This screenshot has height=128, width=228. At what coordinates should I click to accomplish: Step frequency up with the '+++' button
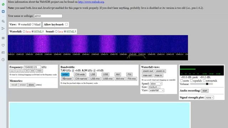39,71
